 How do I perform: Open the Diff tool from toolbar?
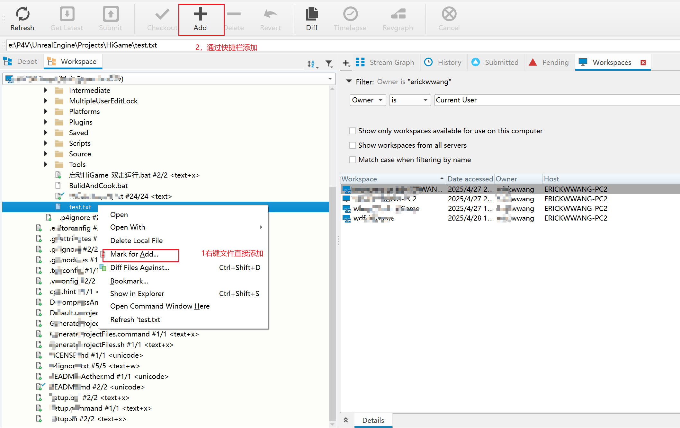tap(311, 14)
